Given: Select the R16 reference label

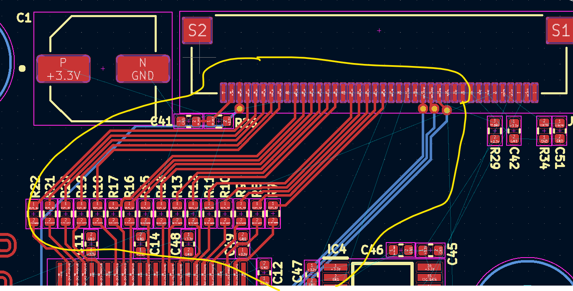Looking at the screenshot, I should coord(129,186).
